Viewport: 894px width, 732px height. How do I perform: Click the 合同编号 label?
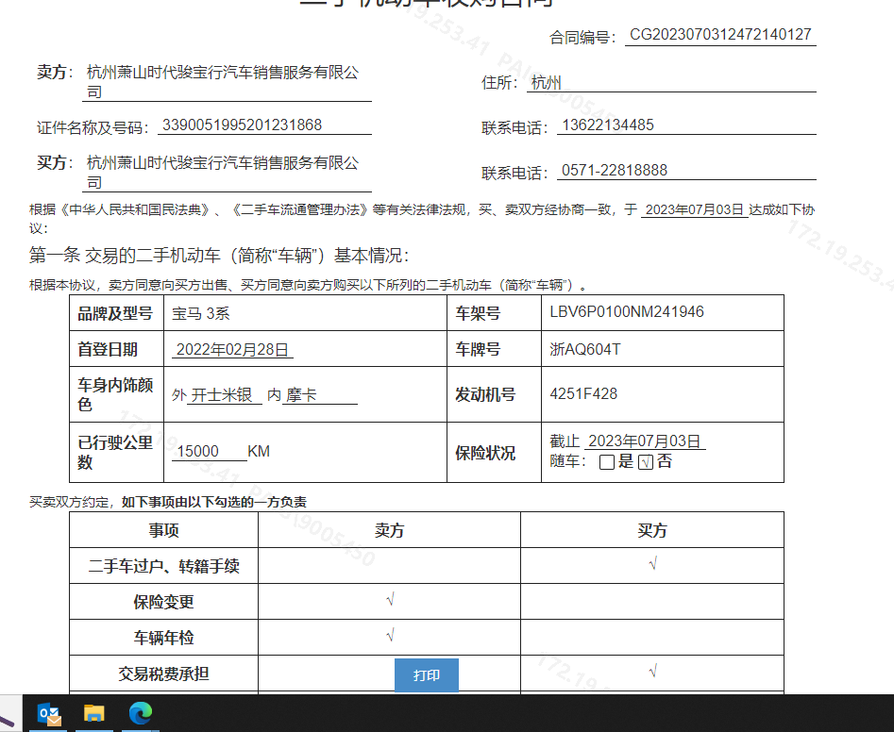[x=582, y=38]
